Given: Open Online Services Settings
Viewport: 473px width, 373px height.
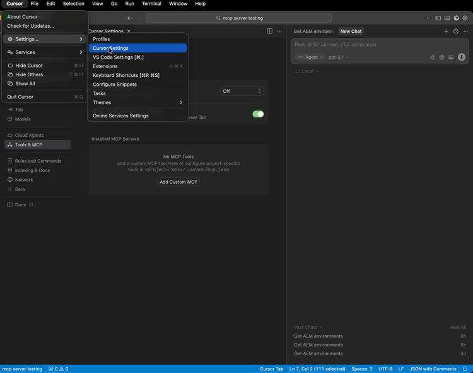Looking at the screenshot, I should 137,116.
